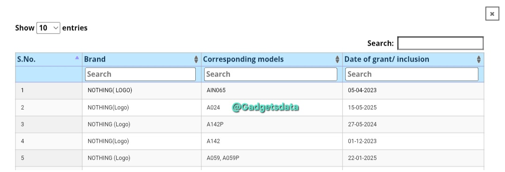Click the Brand column sort arrows
This screenshot has height=172, width=505.
point(196,59)
